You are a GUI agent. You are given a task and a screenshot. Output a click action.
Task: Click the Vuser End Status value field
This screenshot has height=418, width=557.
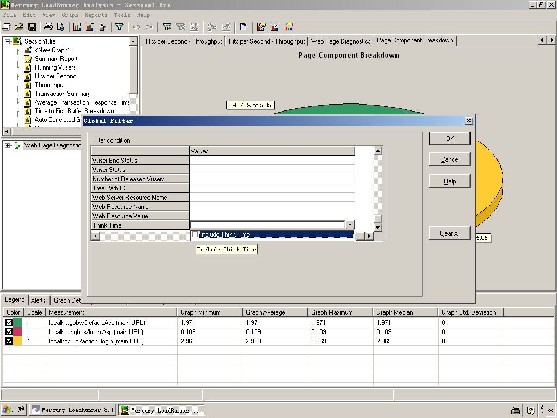coord(272,161)
